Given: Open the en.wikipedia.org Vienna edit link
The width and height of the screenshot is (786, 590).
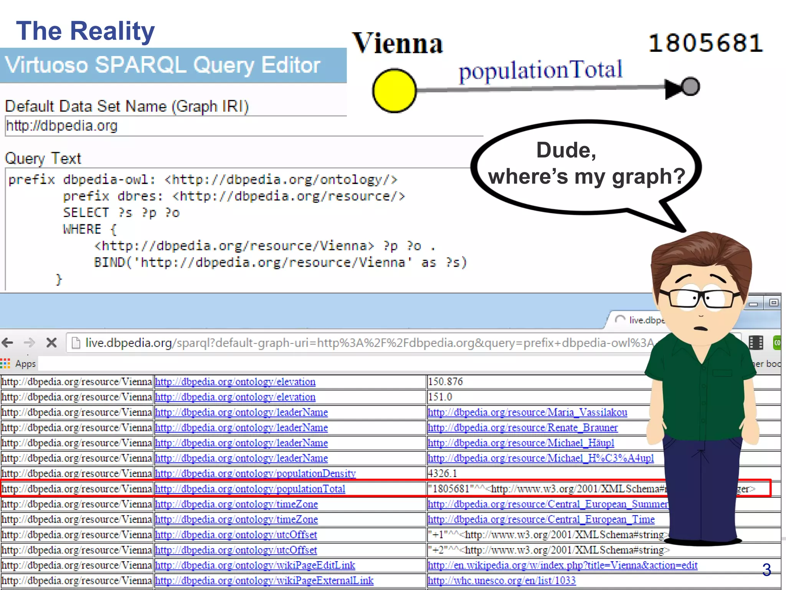Looking at the screenshot, I should pos(563,566).
